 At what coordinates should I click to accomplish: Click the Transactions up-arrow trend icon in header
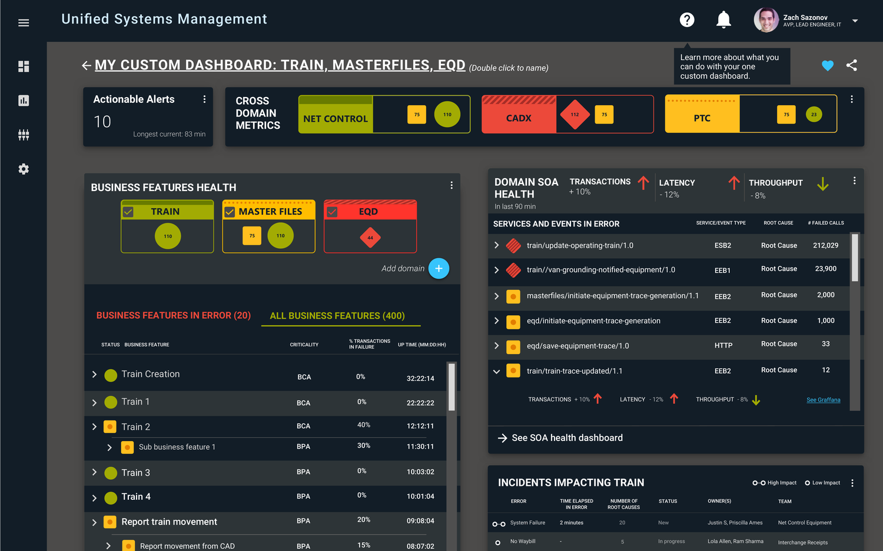643,183
